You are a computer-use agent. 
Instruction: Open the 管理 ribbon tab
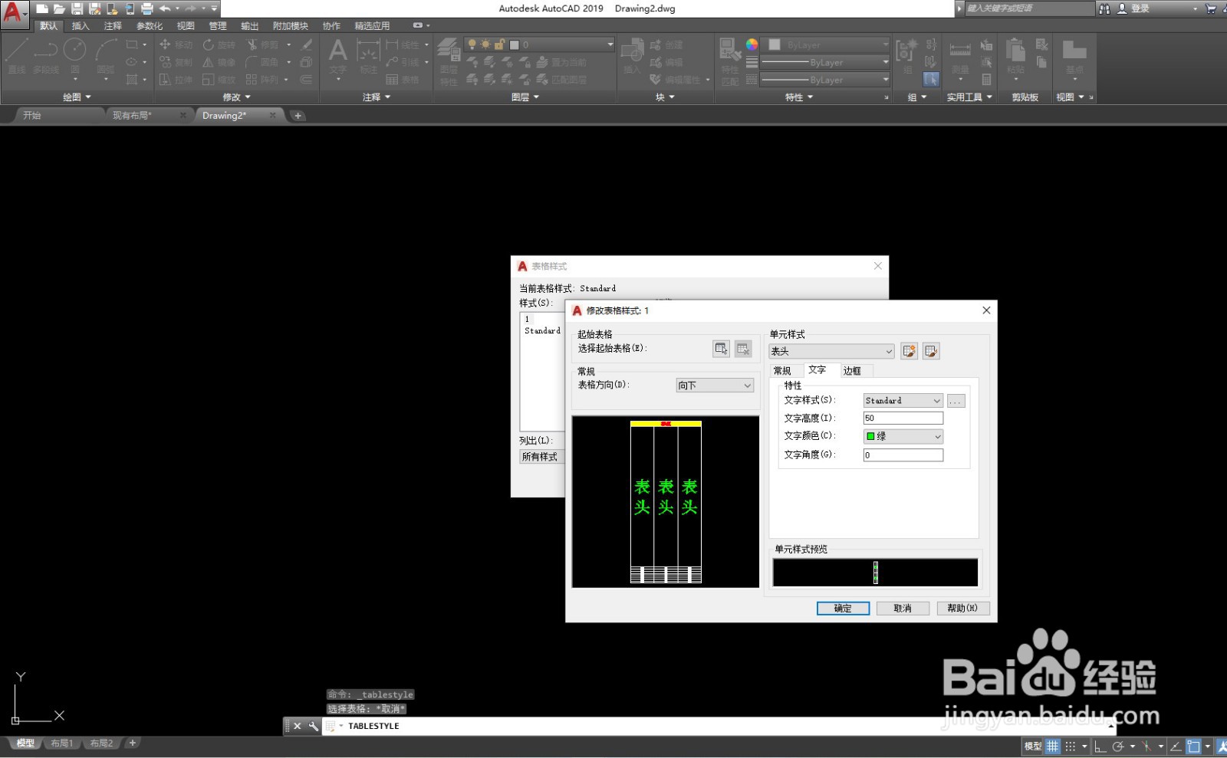218,26
